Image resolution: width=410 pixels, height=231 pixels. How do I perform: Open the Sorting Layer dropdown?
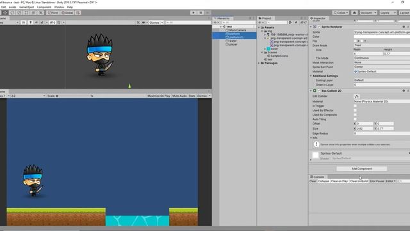[382, 80]
